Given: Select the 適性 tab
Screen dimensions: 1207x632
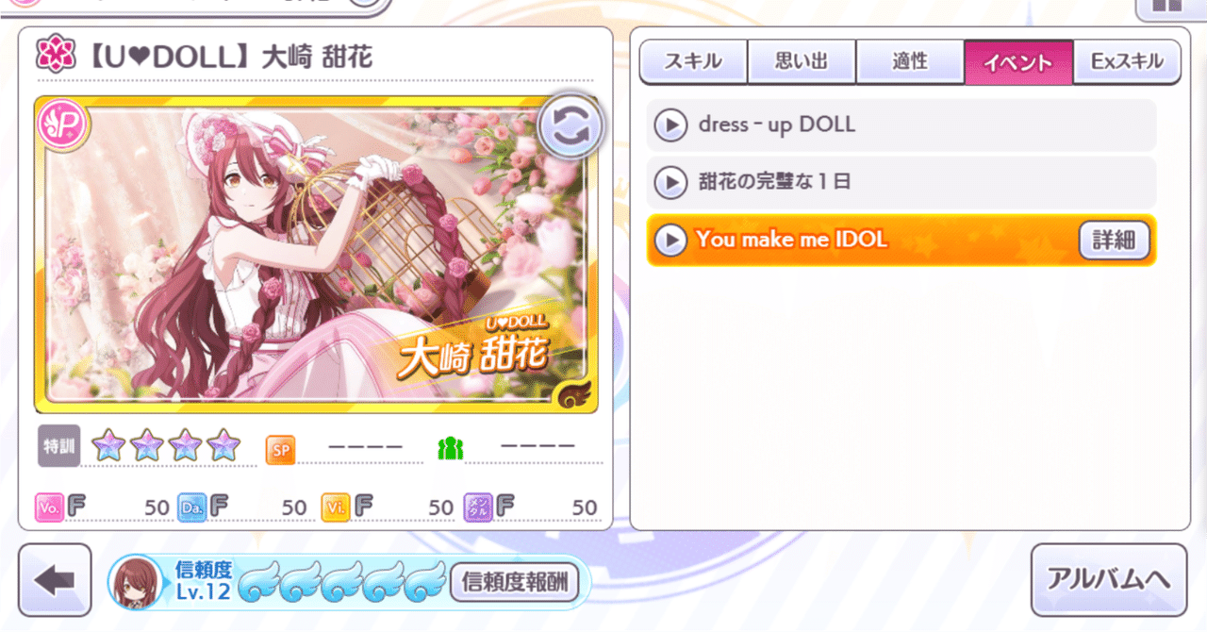Looking at the screenshot, I should tap(910, 62).
